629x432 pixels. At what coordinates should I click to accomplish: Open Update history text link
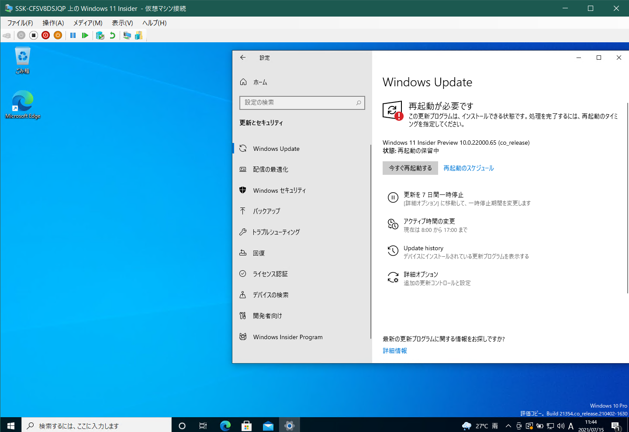coord(423,248)
